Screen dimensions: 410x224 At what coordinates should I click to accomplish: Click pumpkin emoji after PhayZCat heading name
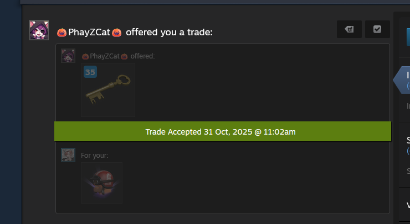(x=116, y=33)
